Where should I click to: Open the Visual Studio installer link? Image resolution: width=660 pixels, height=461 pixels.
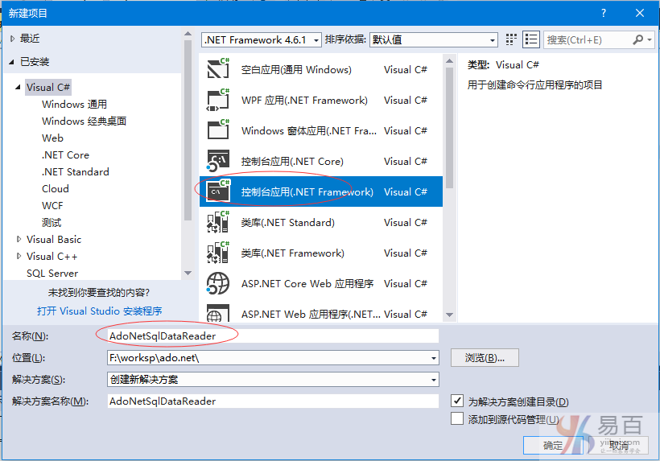point(99,311)
